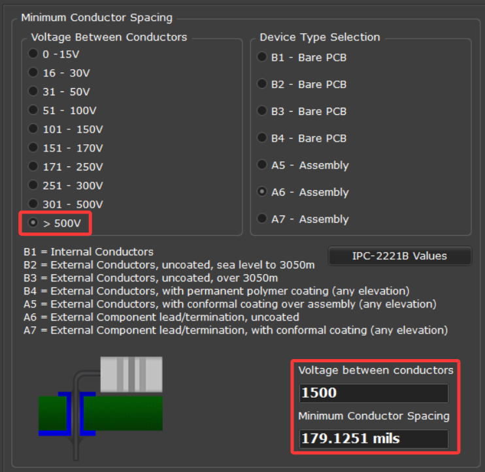The image size is (485, 472).
Task: Select the > 500V voltage option
Action: tap(55, 223)
